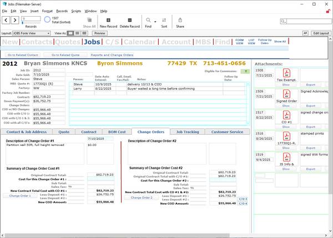Toggle the Eligible for Commission field
The width and height of the screenshot is (333, 238).
tap(245, 71)
